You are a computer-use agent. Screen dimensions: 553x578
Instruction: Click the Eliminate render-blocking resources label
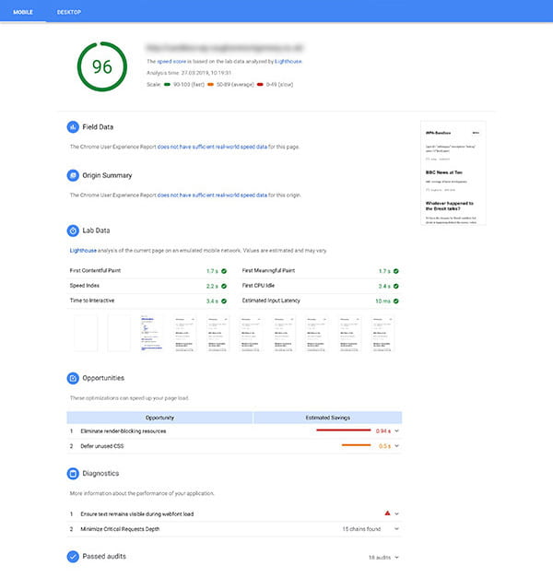point(124,431)
